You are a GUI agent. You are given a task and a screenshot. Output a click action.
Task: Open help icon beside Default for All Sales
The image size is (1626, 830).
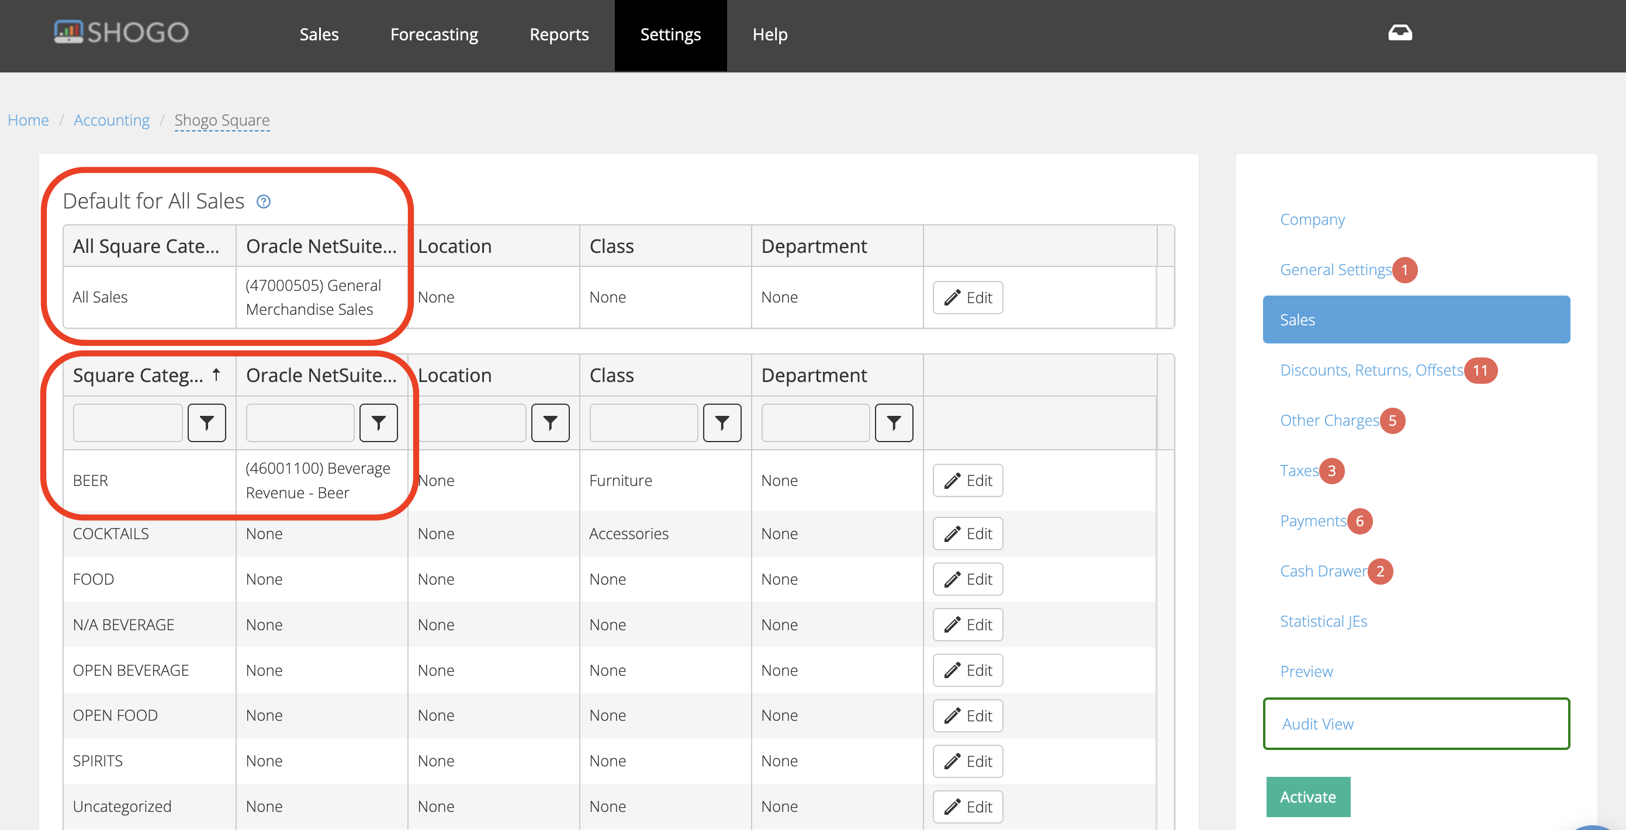point(263,201)
